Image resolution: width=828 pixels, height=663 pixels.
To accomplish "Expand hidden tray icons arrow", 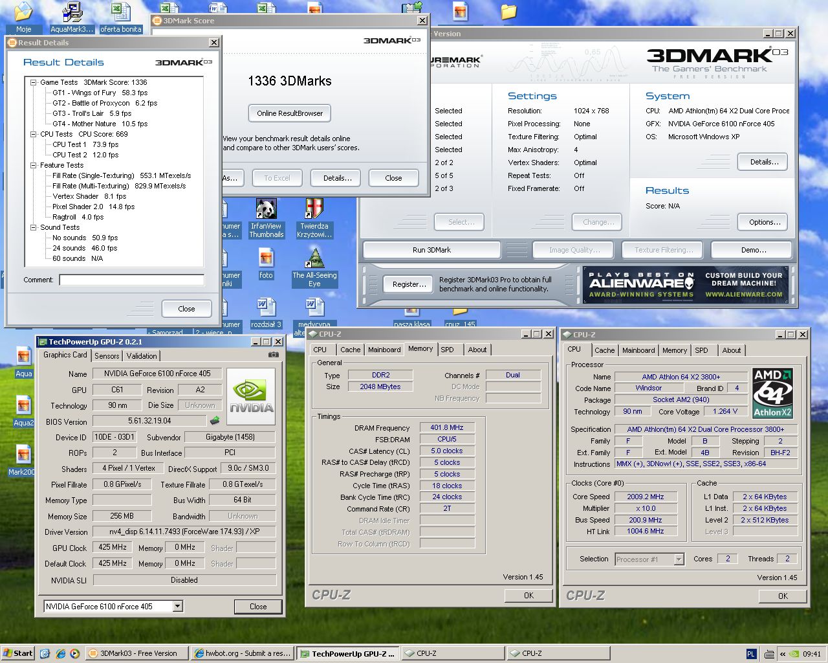I will 782,654.
